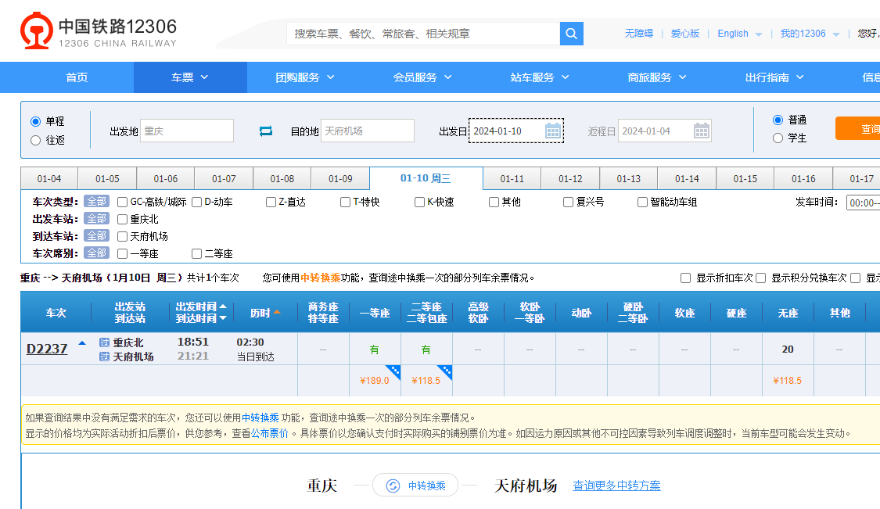880x509 pixels.
Task: Click the 全部 button for 车次席别
Action: click(x=96, y=253)
